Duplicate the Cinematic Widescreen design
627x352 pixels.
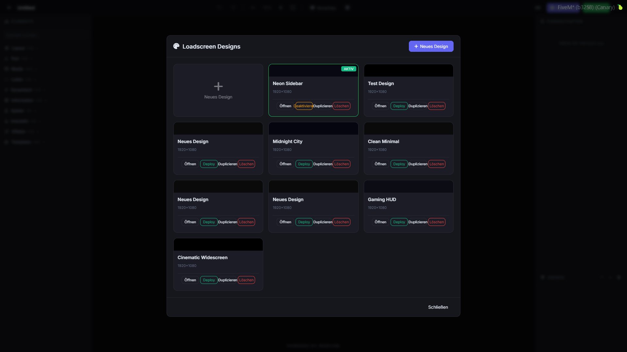[228, 280]
